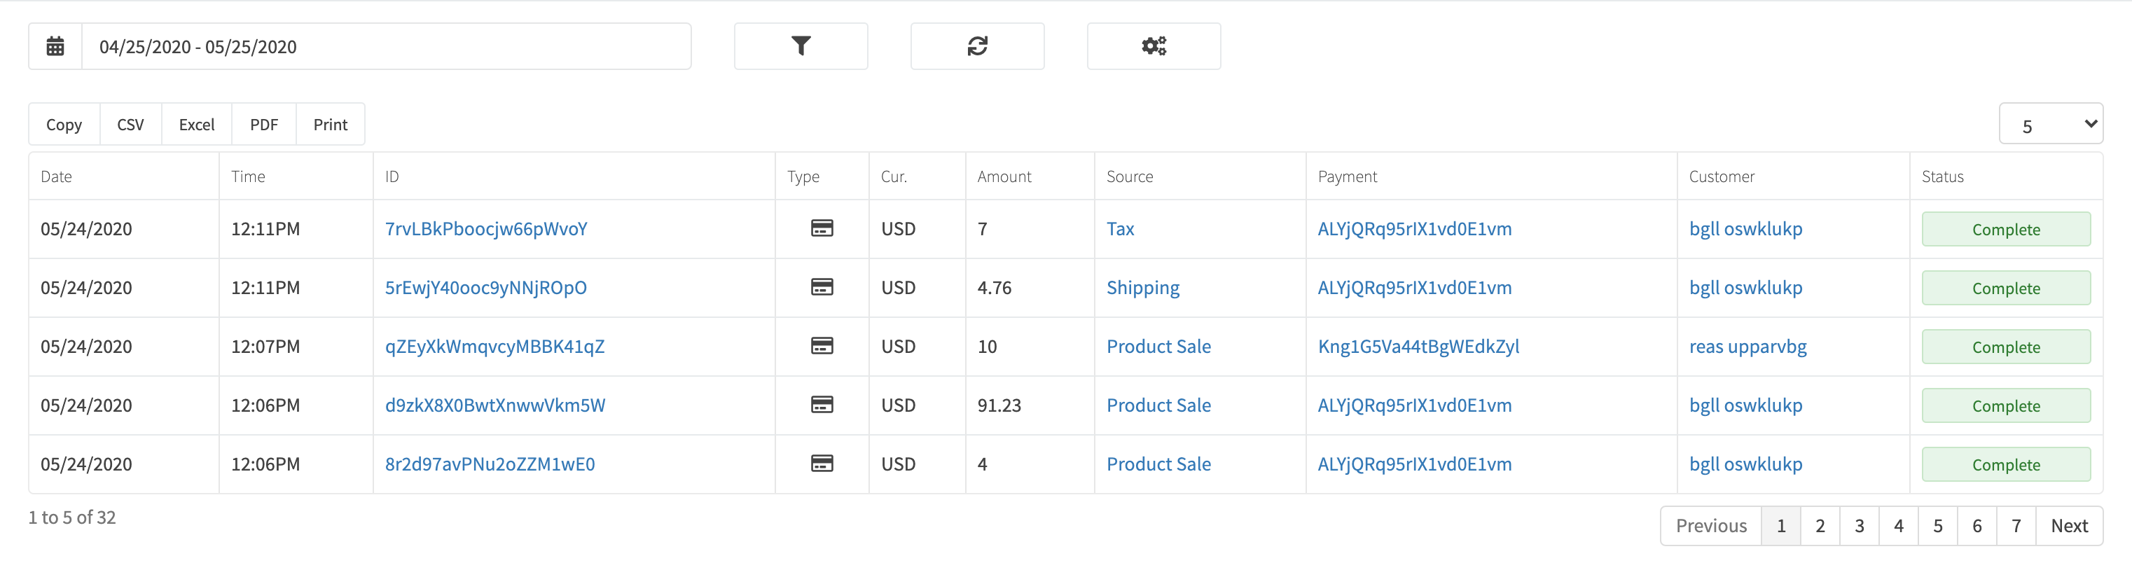Click the date range field 04/25/2020 - 05/25/2020
The width and height of the screenshot is (2132, 584).
(x=386, y=46)
